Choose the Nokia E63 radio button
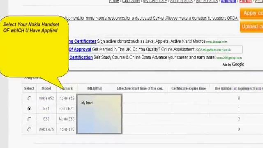Image resolution: width=263 pixels, height=148 pixels. [29, 119]
